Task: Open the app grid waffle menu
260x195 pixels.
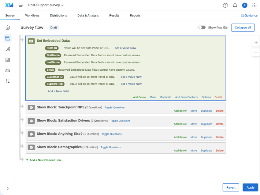Action: point(254,5)
